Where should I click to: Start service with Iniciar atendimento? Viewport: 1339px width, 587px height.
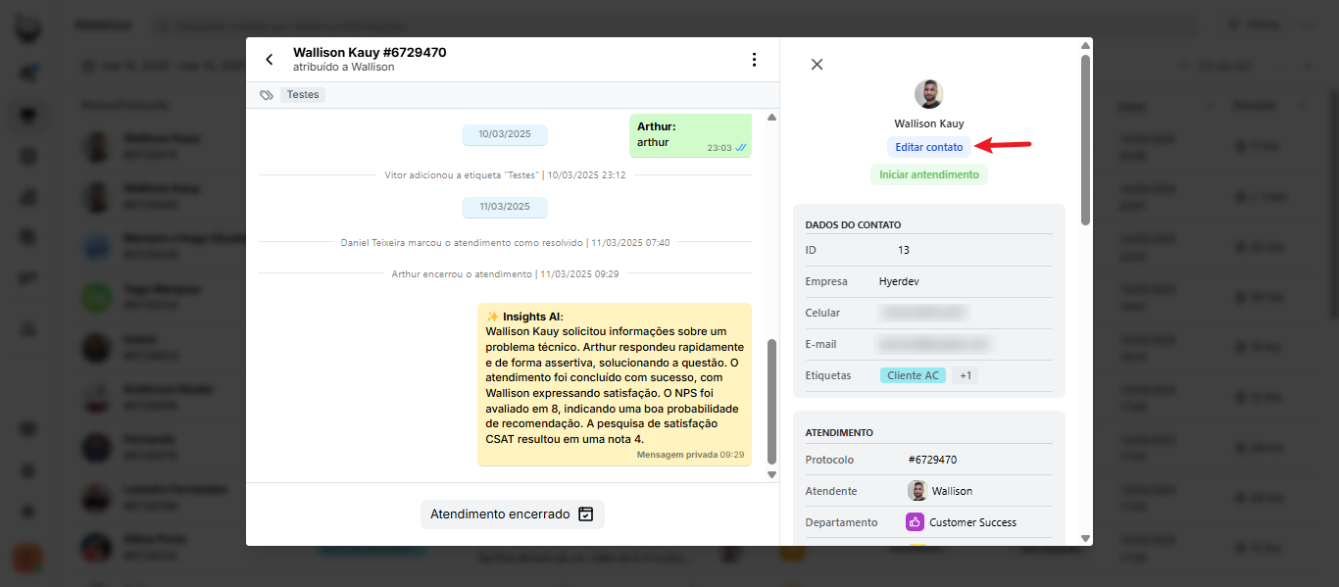coord(928,174)
